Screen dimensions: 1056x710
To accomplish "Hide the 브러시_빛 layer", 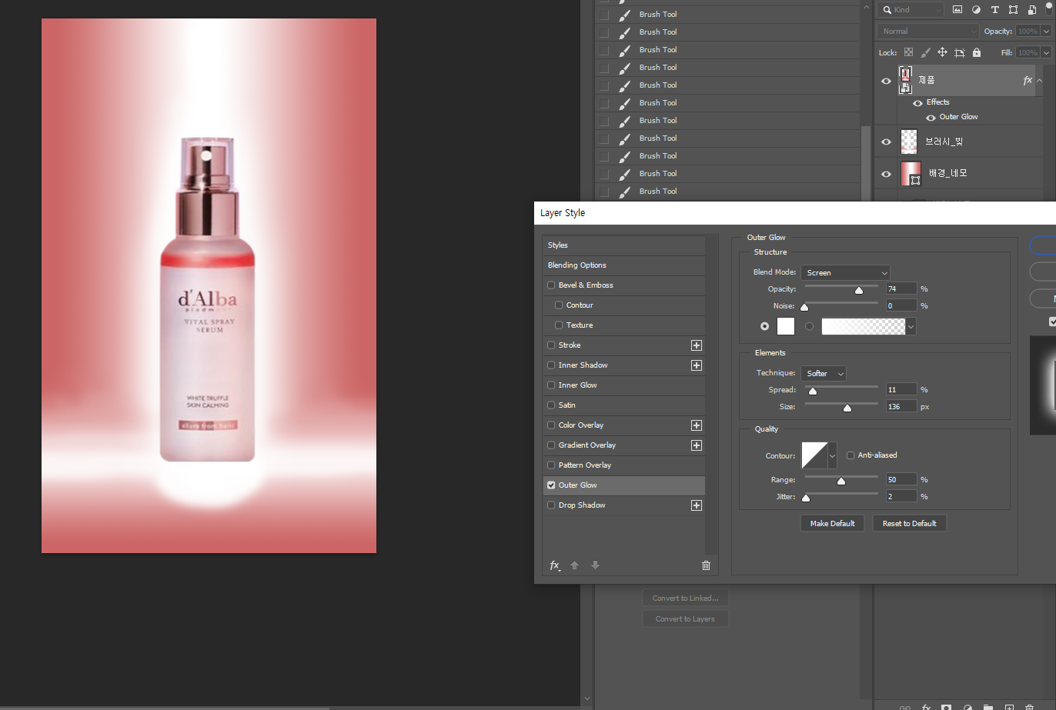I will click(x=886, y=142).
